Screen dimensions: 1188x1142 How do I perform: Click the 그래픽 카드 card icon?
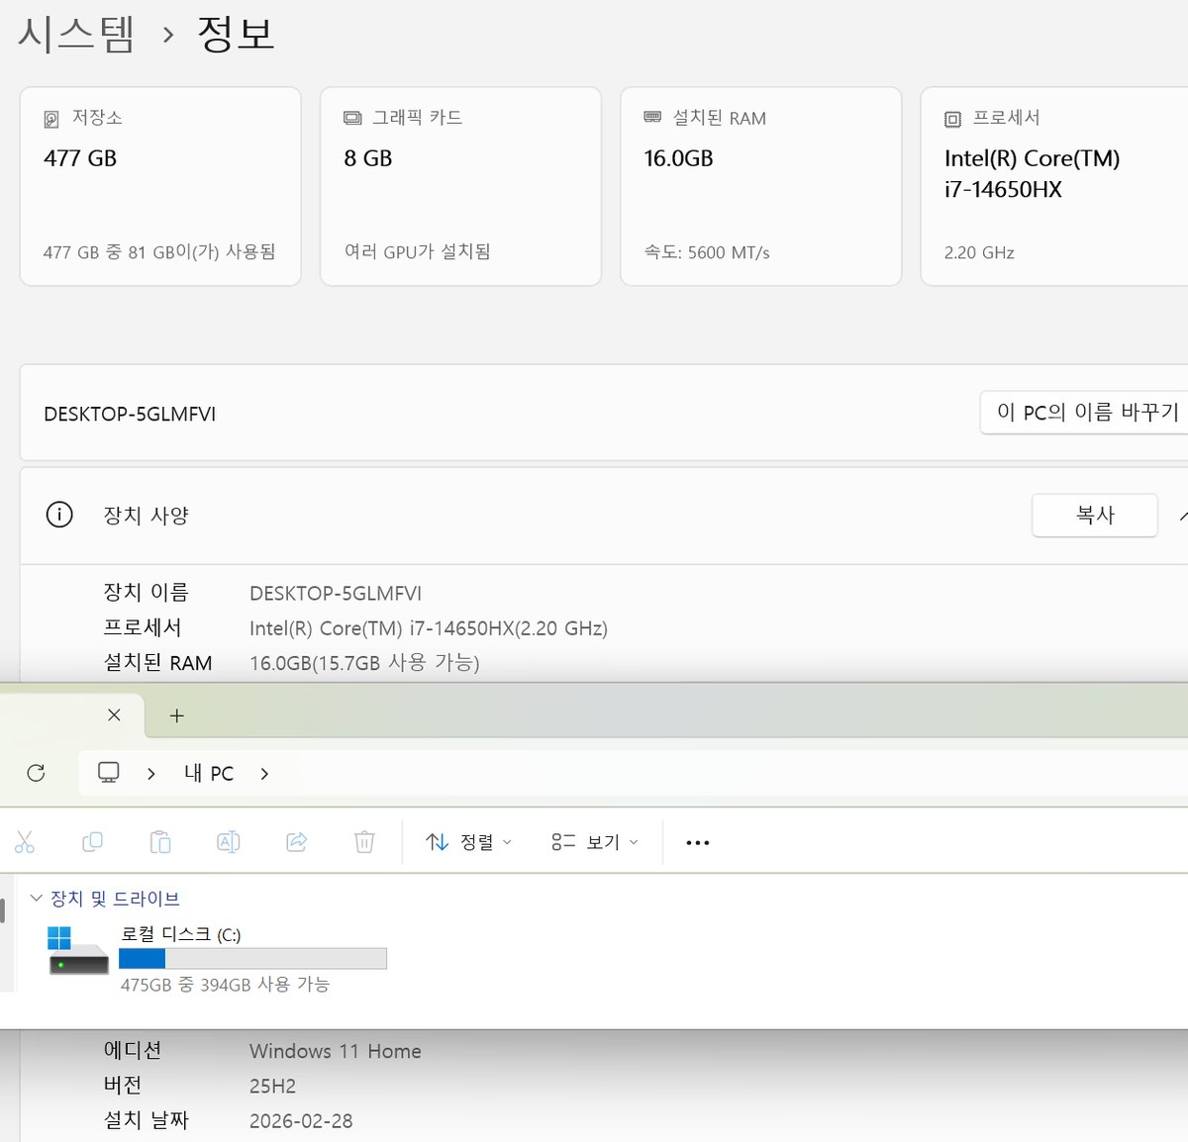(352, 117)
